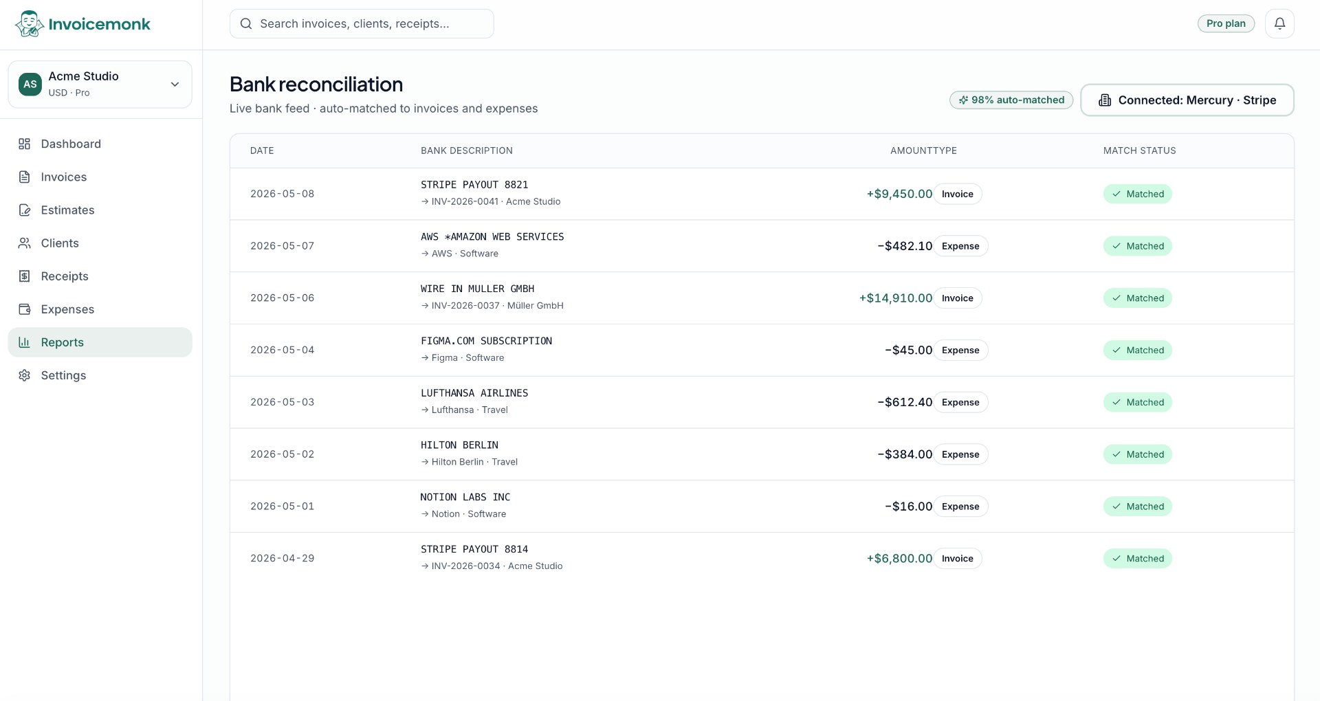Focus the search invoices, clients, receipts field
The height and width of the screenshot is (701, 1320).
(x=362, y=23)
